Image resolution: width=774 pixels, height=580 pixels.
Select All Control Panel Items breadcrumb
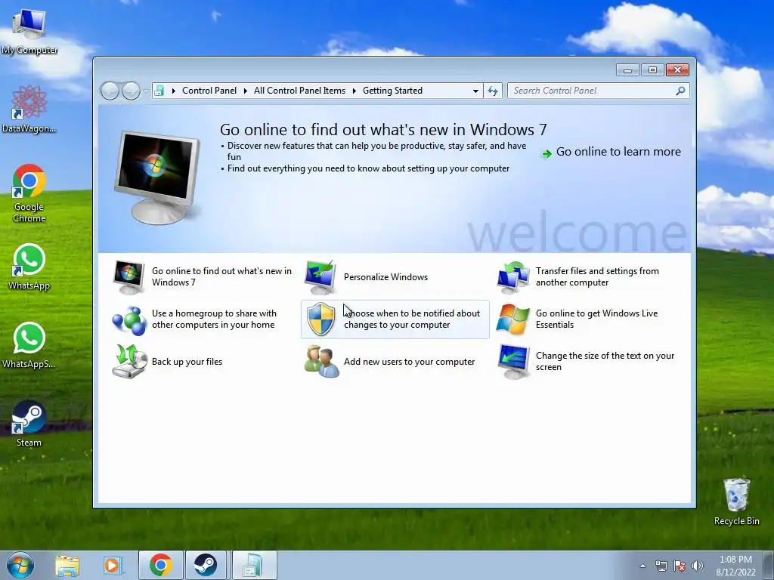coord(299,91)
